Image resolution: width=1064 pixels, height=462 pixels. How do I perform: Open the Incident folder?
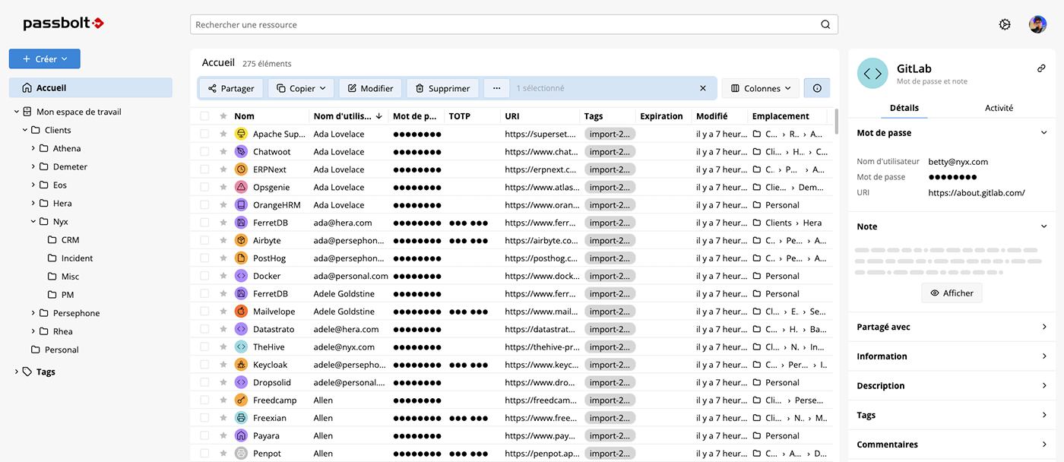pyautogui.click(x=70, y=258)
